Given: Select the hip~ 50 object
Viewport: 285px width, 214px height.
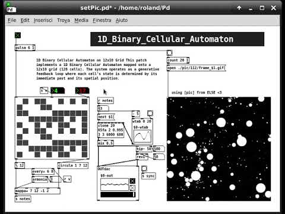Looking at the screenshot, I should tap(144, 149).
